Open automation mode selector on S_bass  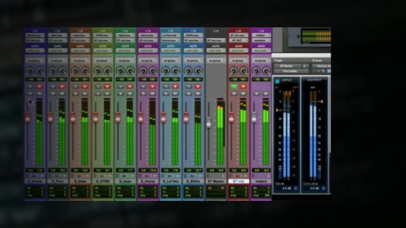click(81, 51)
